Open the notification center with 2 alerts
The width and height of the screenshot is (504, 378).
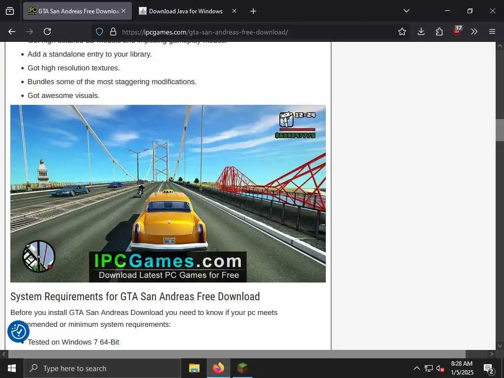pyautogui.click(x=489, y=369)
